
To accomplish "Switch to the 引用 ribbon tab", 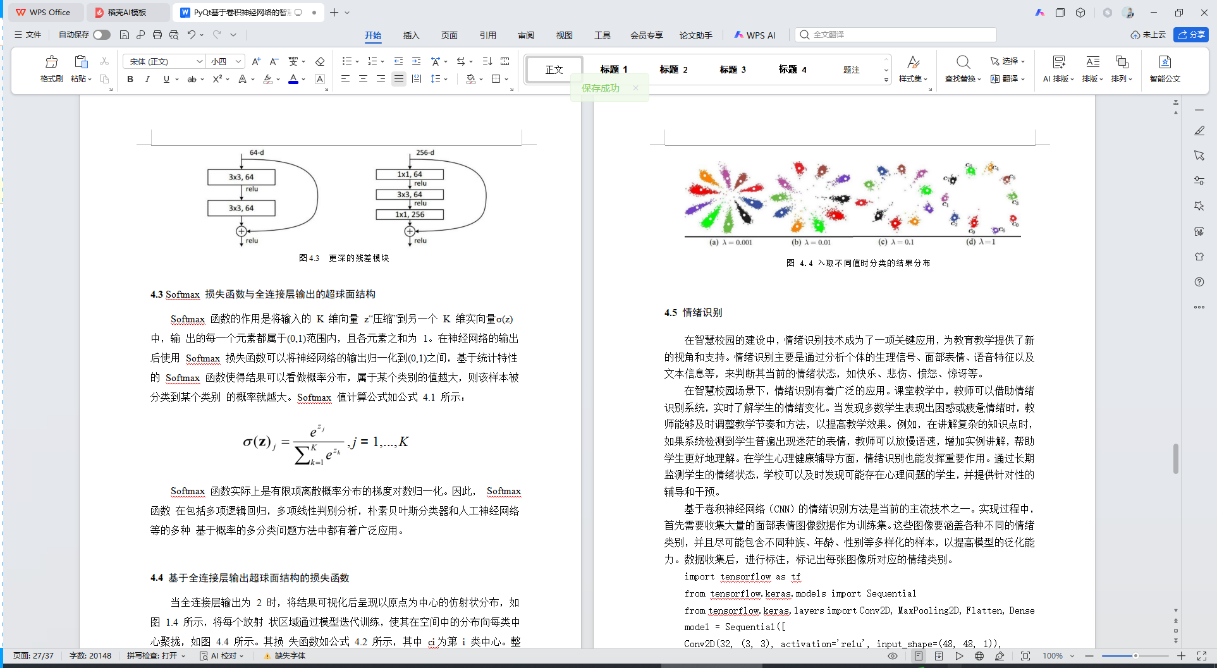I will (x=487, y=35).
